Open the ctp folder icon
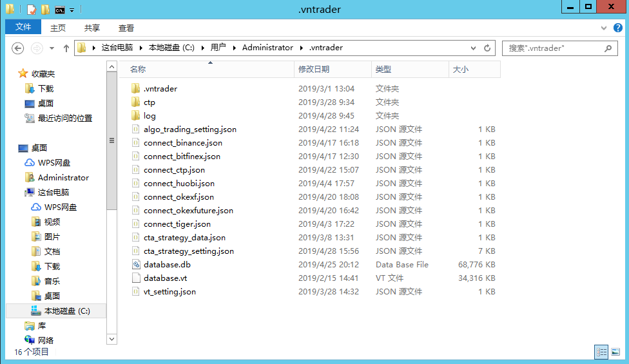Viewport: 629px width, 364px height. [135, 102]
